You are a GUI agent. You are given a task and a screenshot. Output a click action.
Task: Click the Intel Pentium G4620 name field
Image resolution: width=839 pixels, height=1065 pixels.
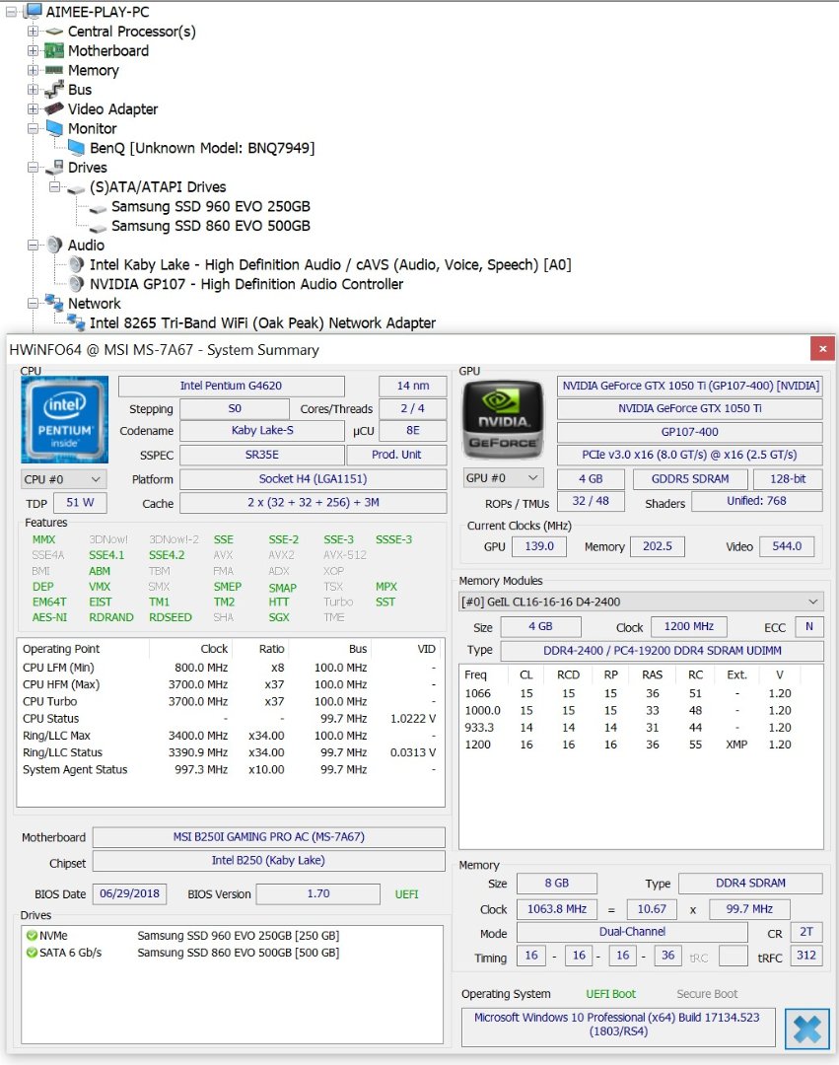(231, 386)
